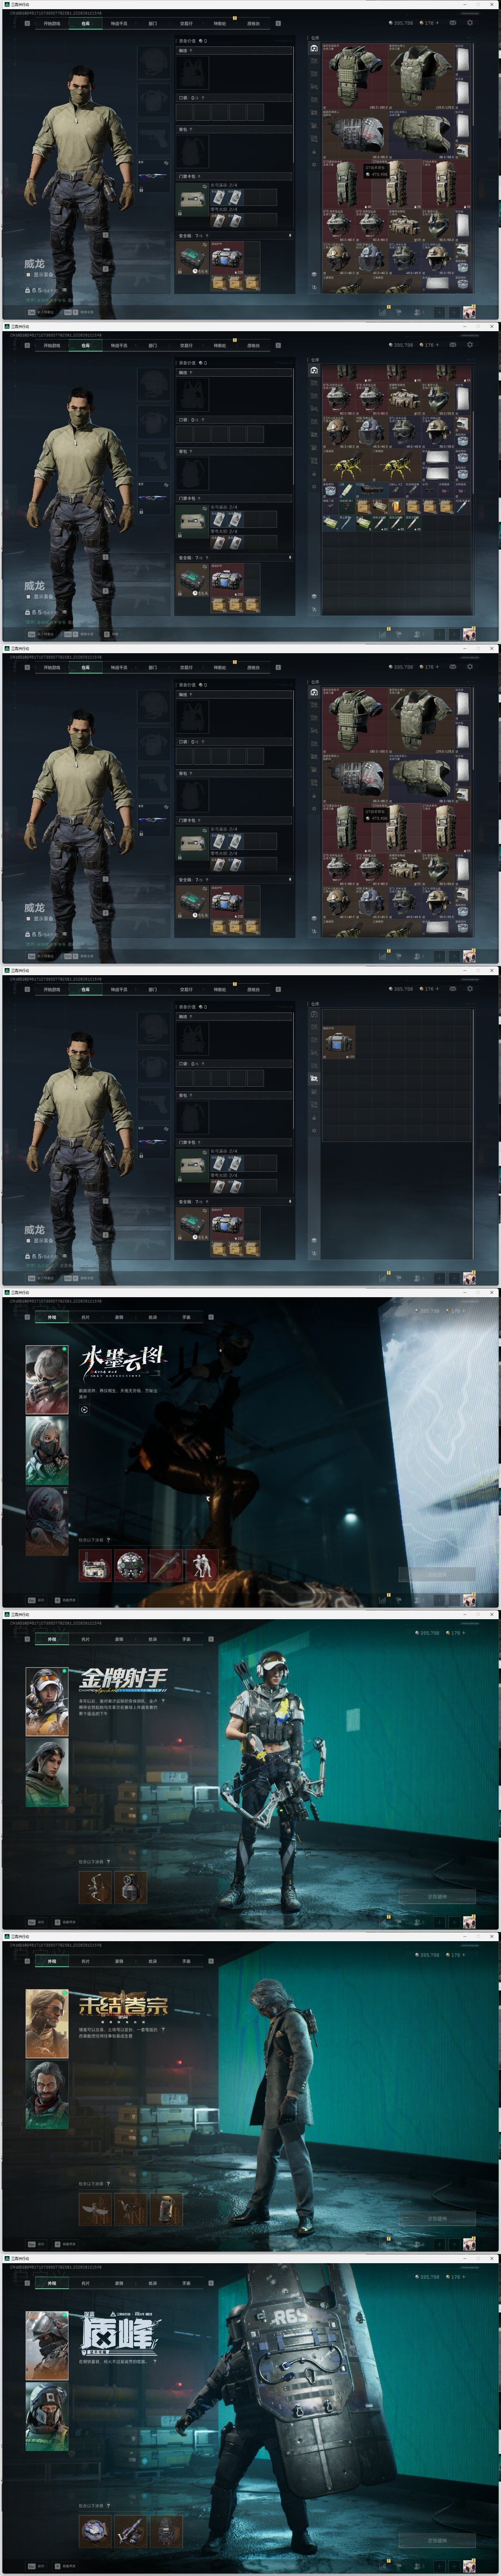Select the gun skill icon in riot-shield operator window
This screenshot has height=2576, width=501.
pos(131,2531)
